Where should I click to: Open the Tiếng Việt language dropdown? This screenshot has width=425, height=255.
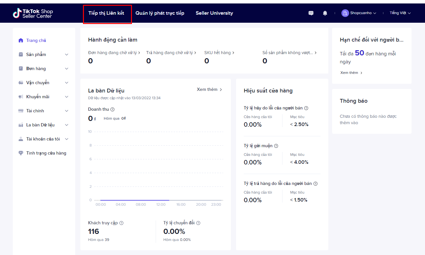coord(400,13)
